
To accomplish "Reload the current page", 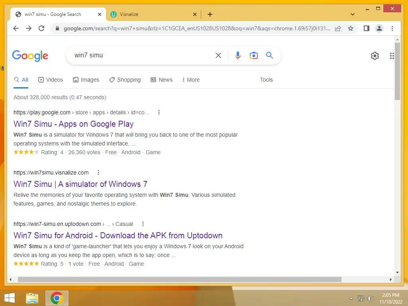I will [x=41, y=28].
